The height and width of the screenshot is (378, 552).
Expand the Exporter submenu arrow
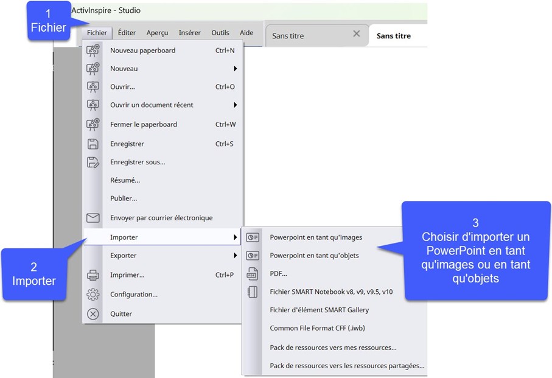tap(235, 256)
